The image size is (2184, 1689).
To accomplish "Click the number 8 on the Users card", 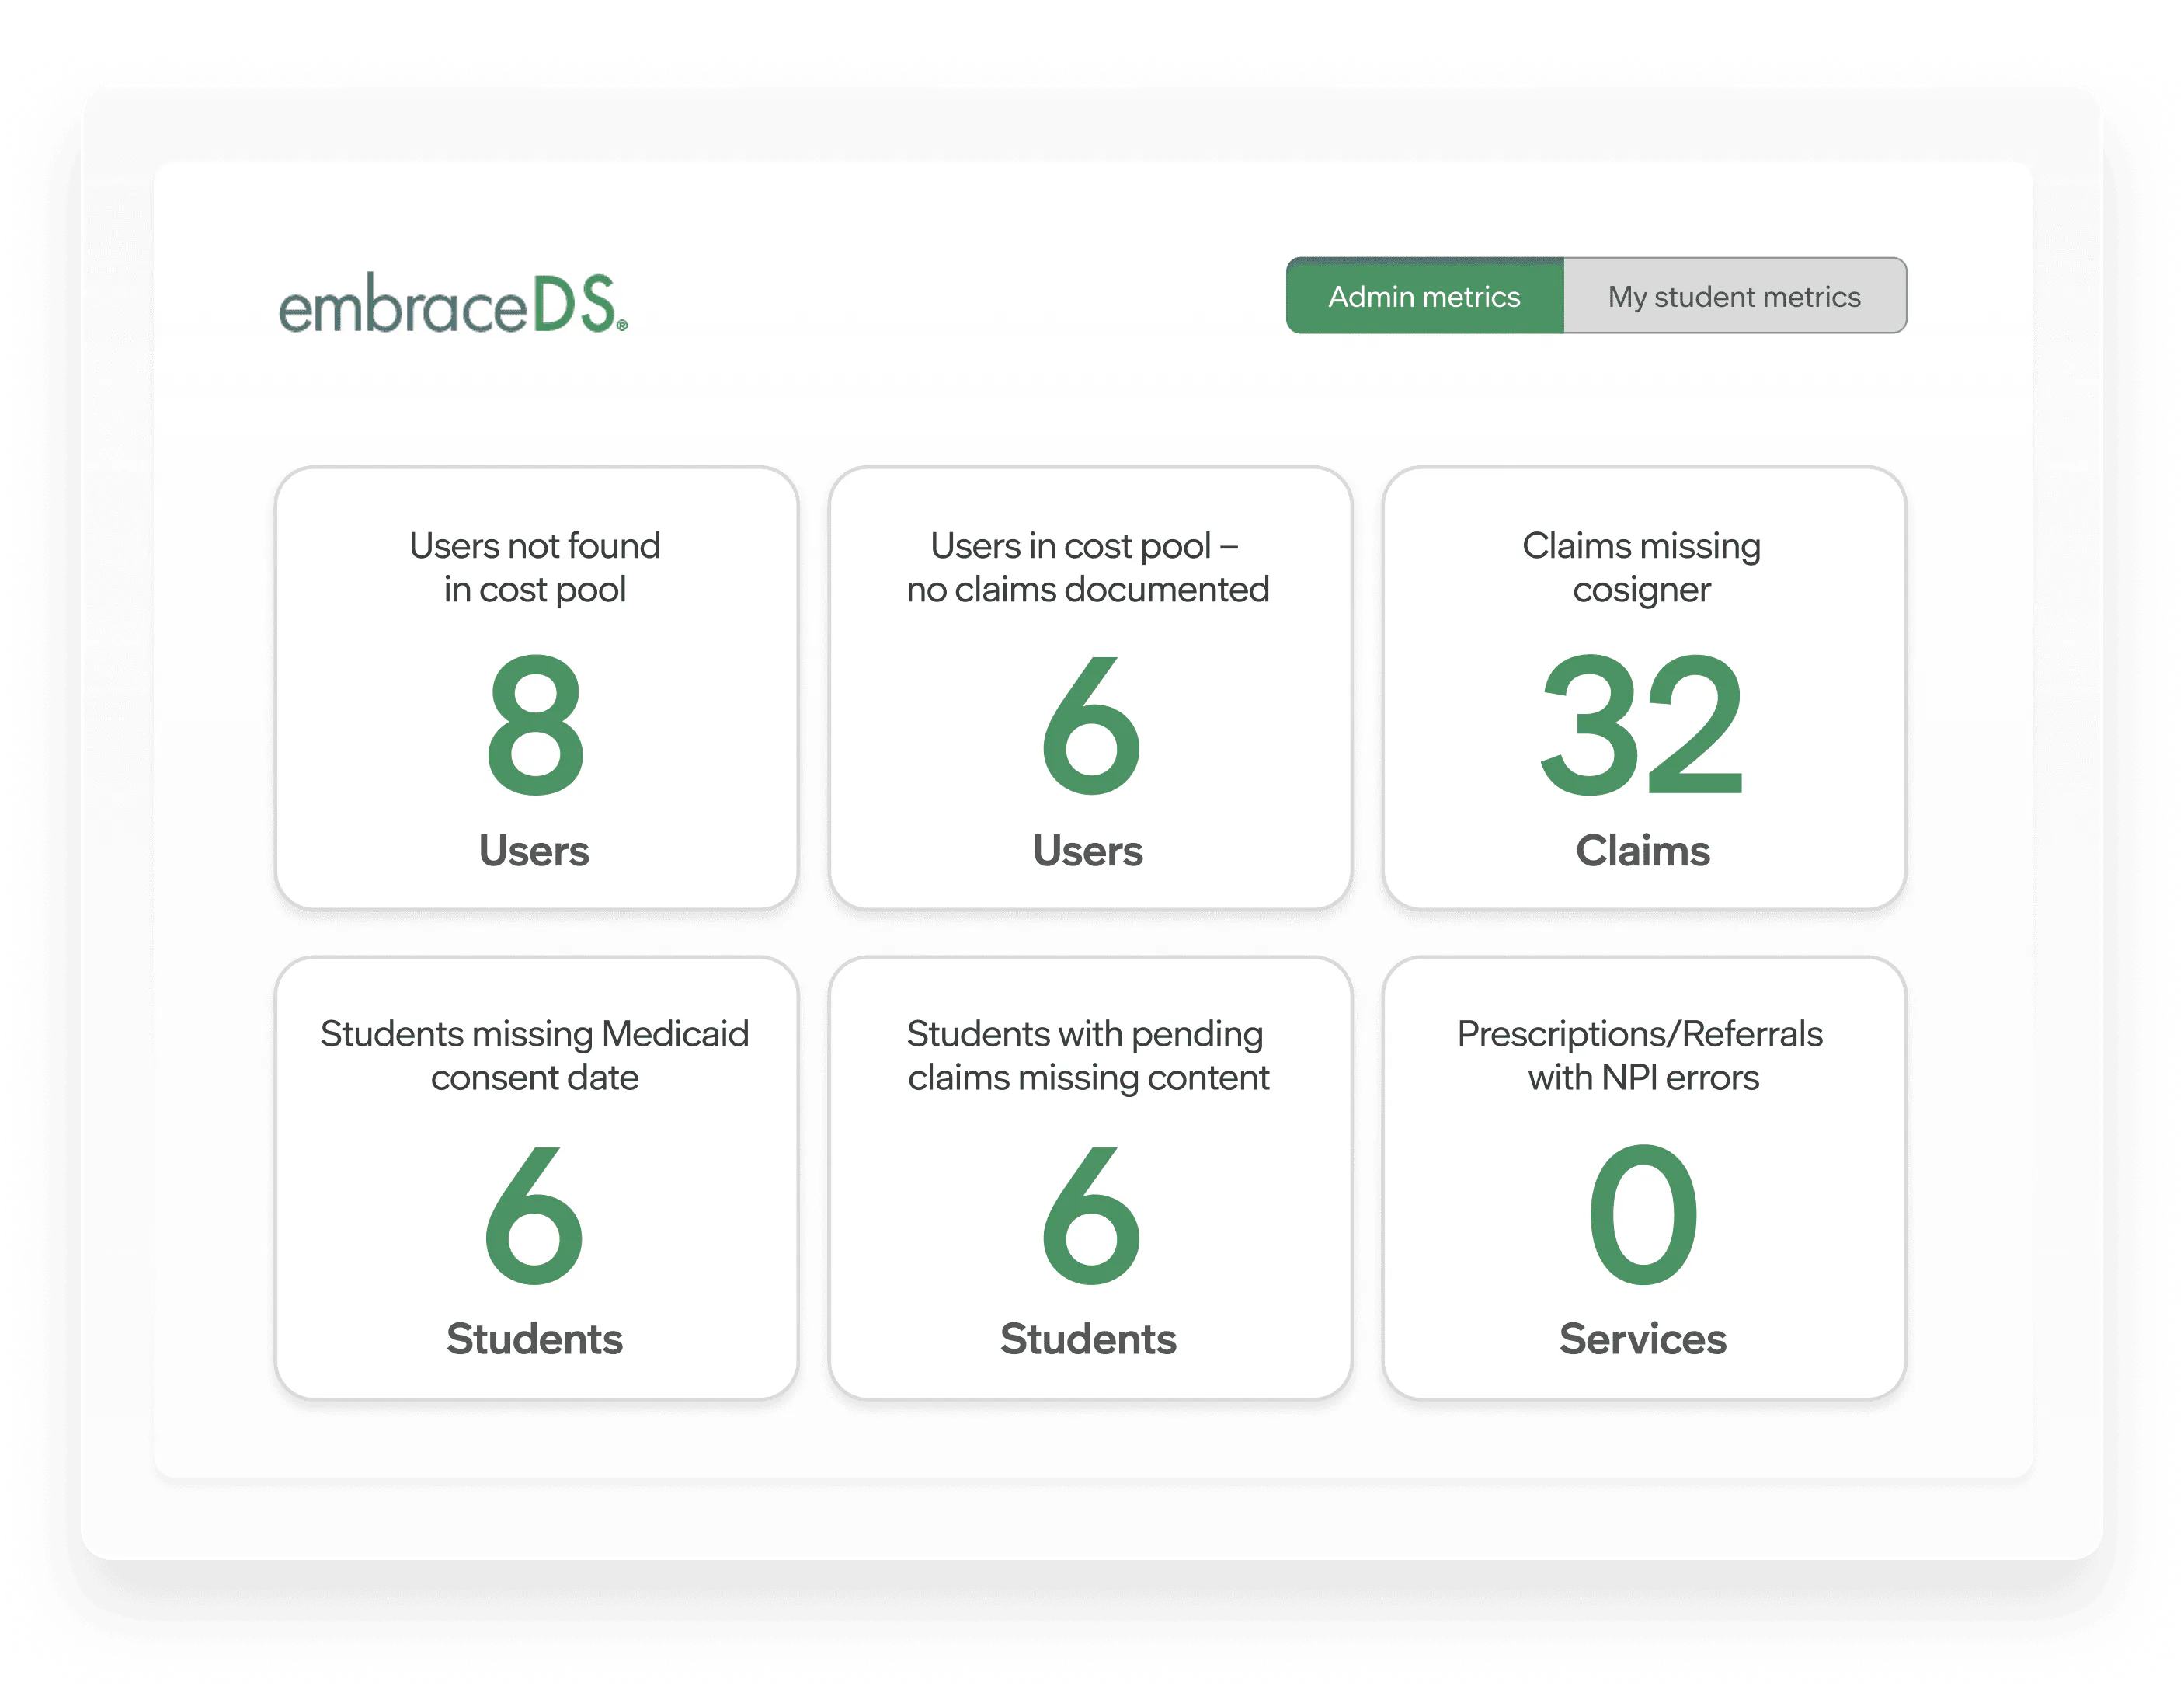I will click(535, 724).
